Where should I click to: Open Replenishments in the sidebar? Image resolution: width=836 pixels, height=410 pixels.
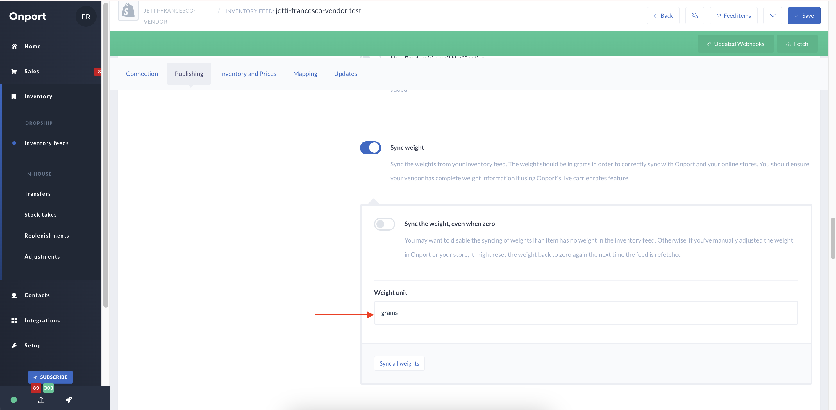[47, 236]
